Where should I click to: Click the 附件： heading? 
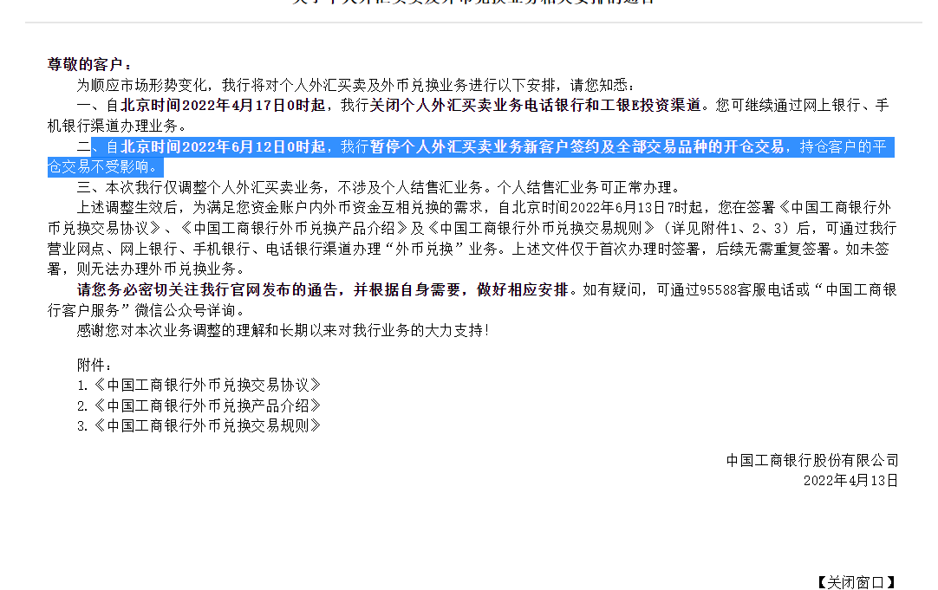[94, 365]
